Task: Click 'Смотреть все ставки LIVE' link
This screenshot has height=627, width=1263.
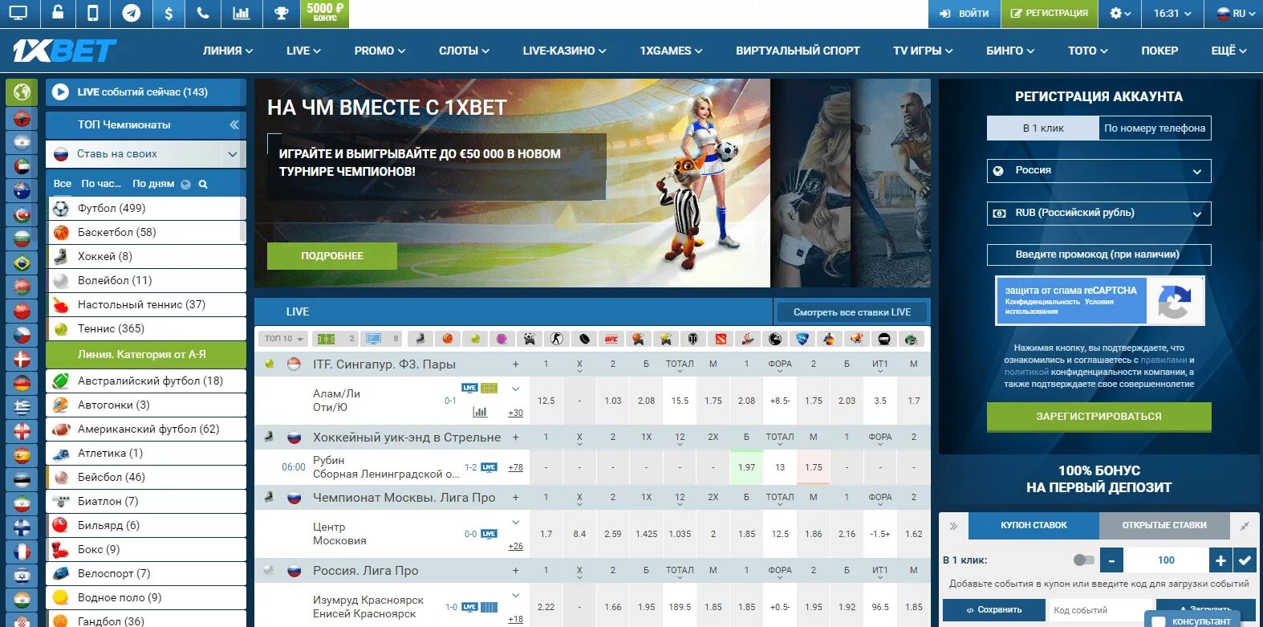Action: pyautogui.click(x=852, y=312)
